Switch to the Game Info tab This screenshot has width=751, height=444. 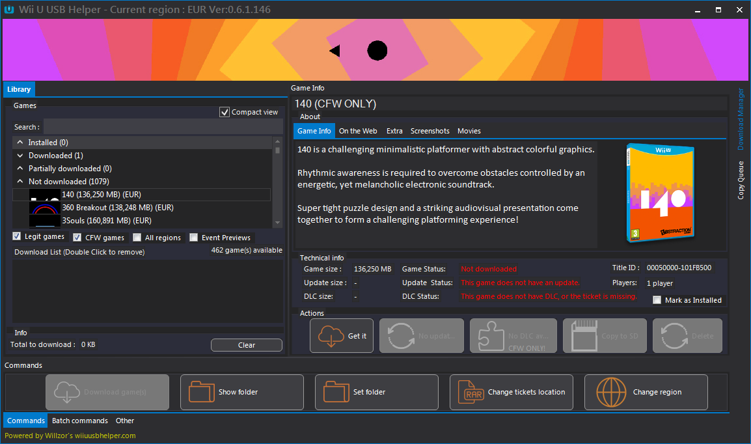point(314,131)
